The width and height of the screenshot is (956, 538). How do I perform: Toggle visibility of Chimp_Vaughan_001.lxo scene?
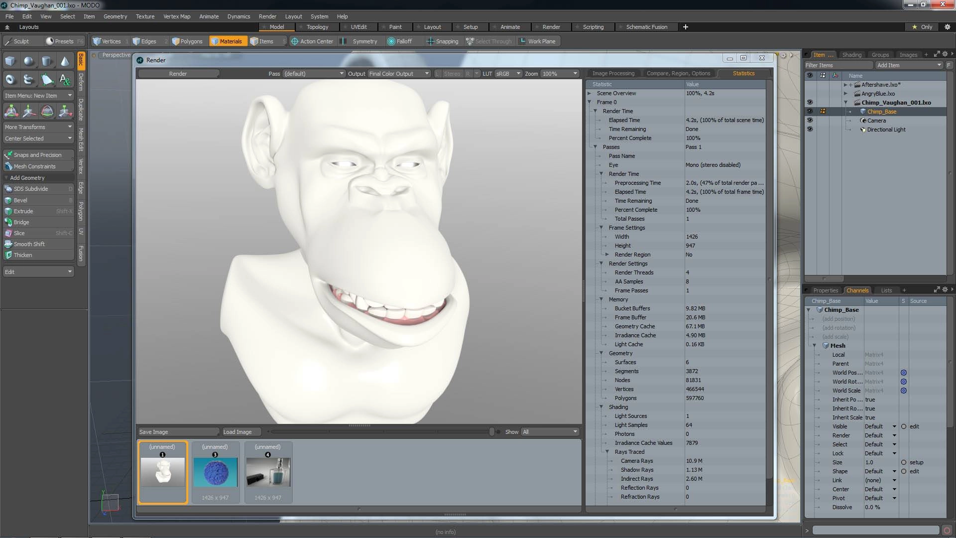pyautogui.click(x=810, y=103)
